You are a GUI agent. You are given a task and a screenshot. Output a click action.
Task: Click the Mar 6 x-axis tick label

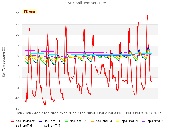point(139,113)
